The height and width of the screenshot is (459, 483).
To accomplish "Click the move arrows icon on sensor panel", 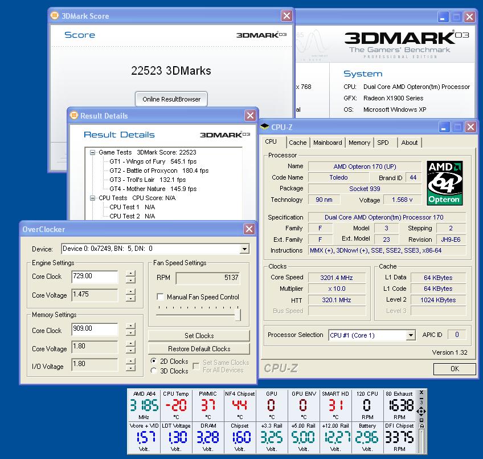I will pos(421,411).
